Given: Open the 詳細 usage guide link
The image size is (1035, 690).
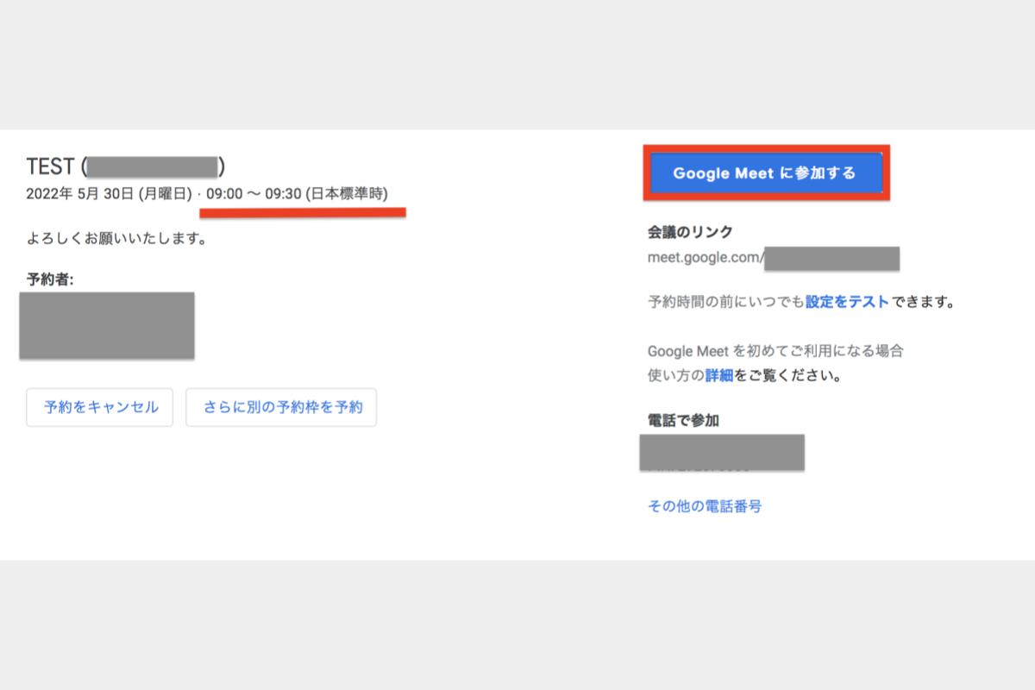Looking at the screenshot, I should (x=719, y=376).
